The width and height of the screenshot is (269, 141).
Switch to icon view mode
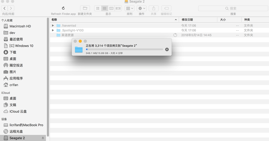(98, 8)
